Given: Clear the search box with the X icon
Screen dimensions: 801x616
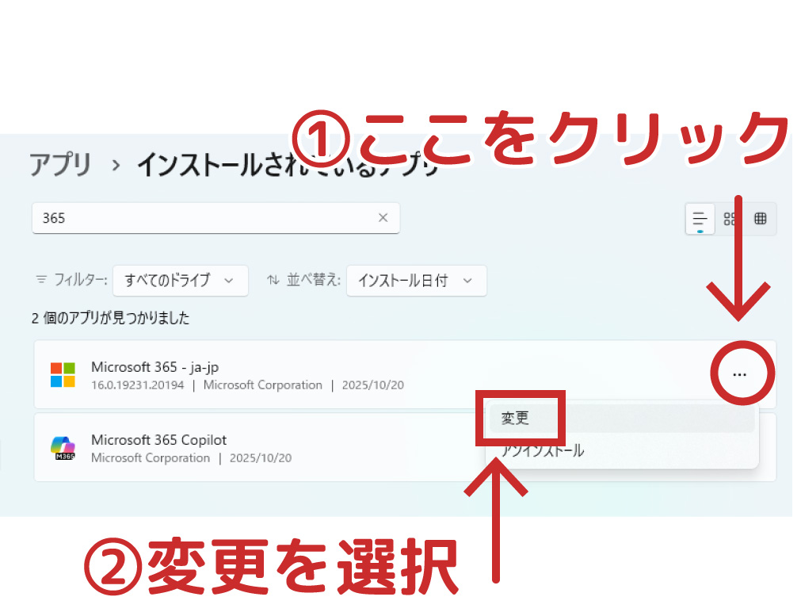Looking at the screenshot, I should pos(383,218).
